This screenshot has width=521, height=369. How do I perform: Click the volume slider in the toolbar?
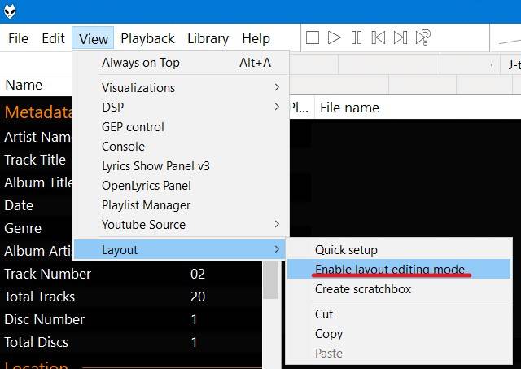pos(510,41)
